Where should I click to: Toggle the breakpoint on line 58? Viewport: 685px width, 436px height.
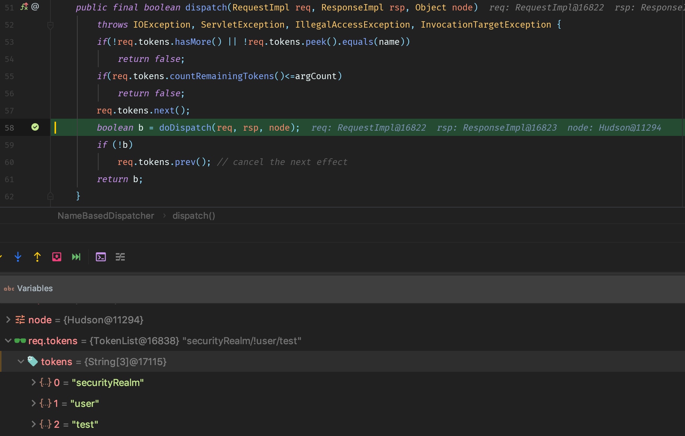click(35, 127)
